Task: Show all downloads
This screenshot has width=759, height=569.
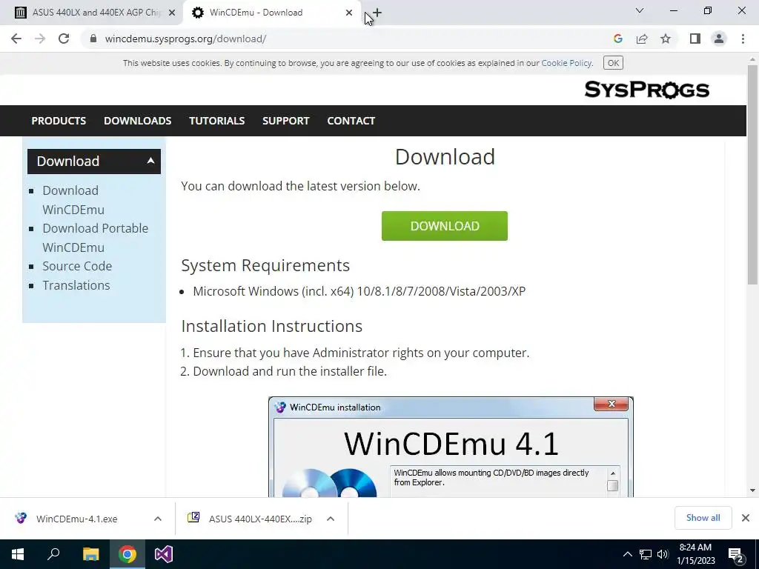Action: point(703,518)
